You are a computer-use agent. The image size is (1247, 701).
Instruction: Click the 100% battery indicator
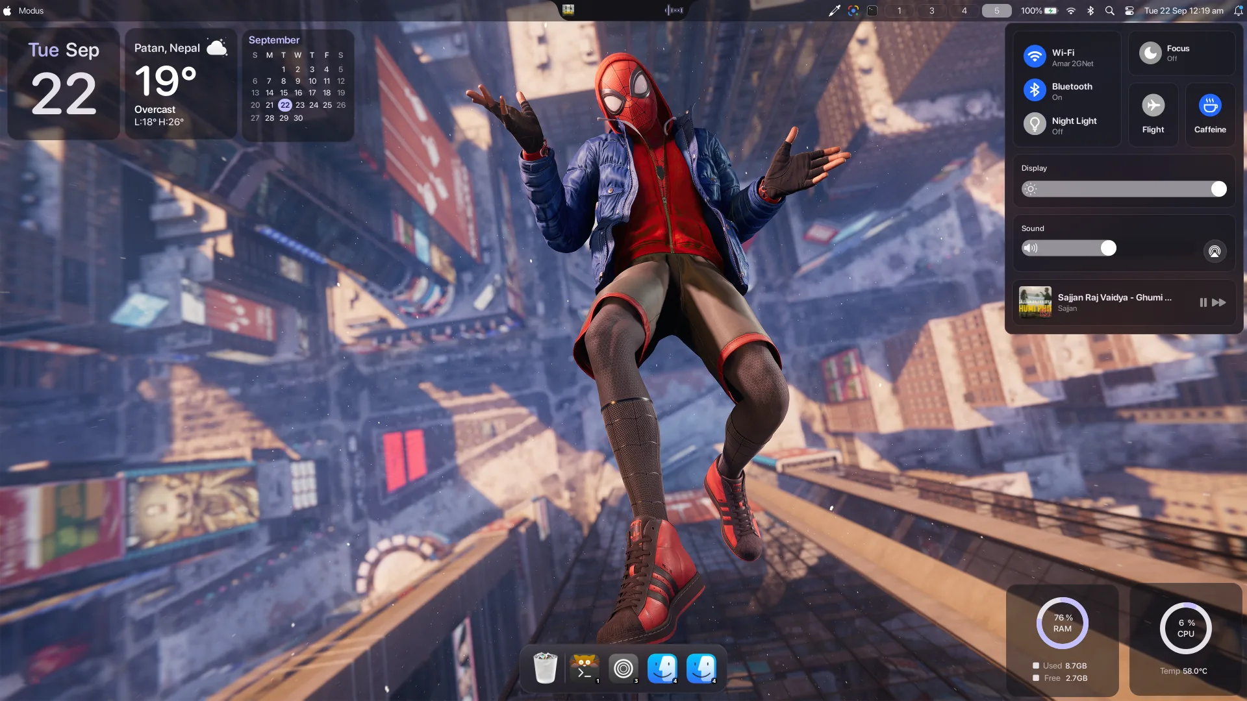click(1039, 10)
